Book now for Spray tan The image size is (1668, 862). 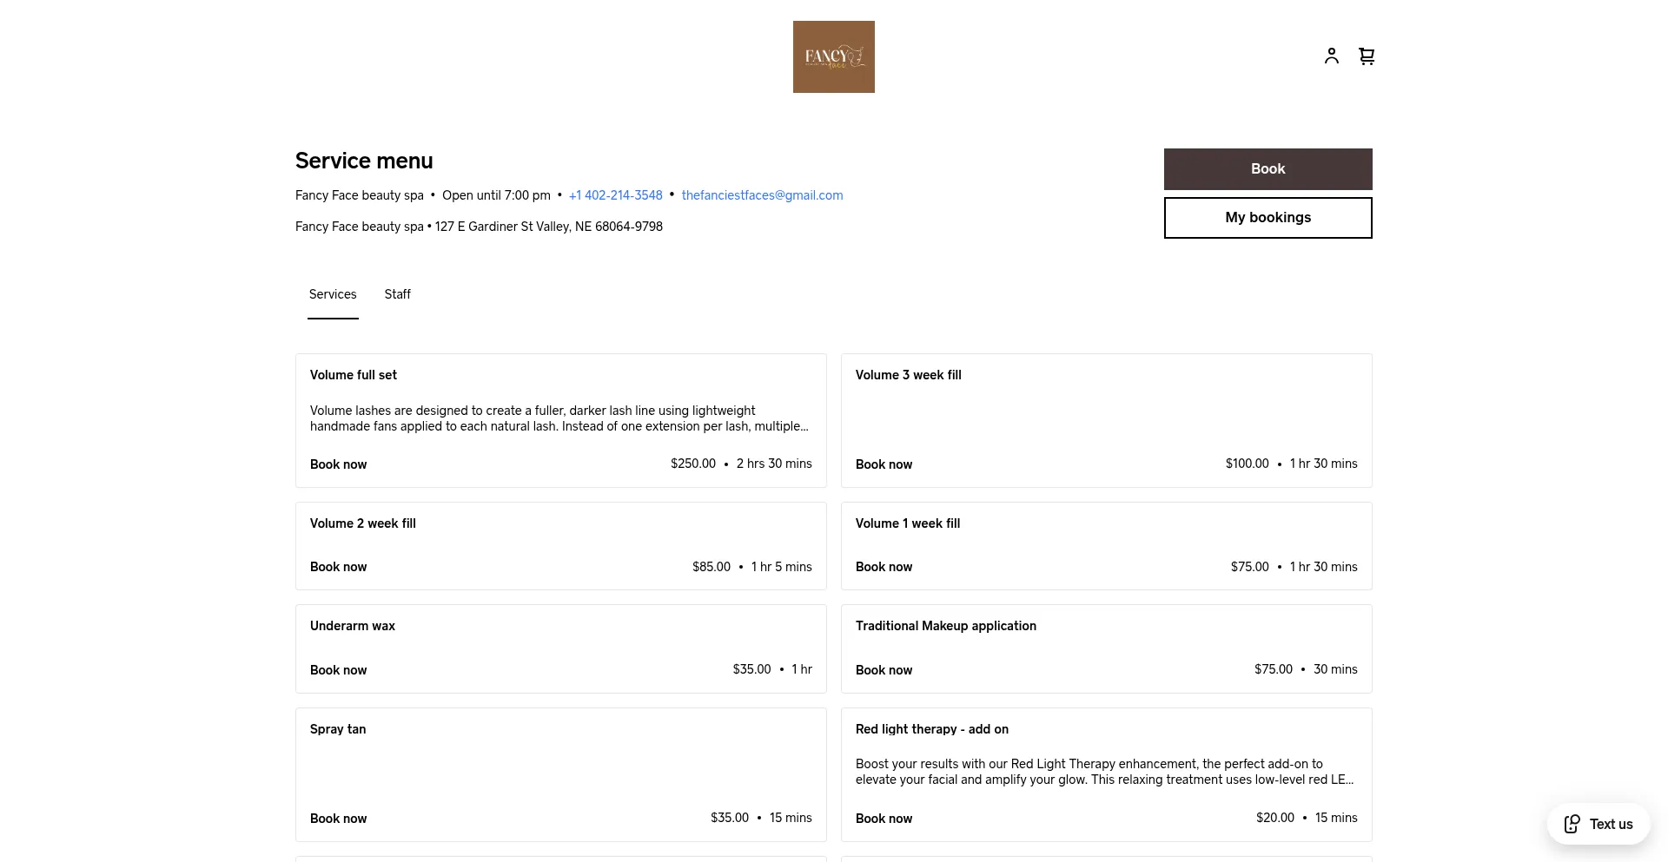click(x=339, y=819)
